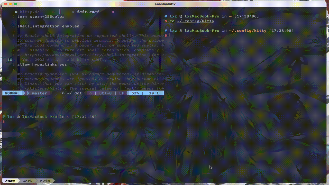
Task: Click the gear icon left of utf-8
Action: [90, 93]
